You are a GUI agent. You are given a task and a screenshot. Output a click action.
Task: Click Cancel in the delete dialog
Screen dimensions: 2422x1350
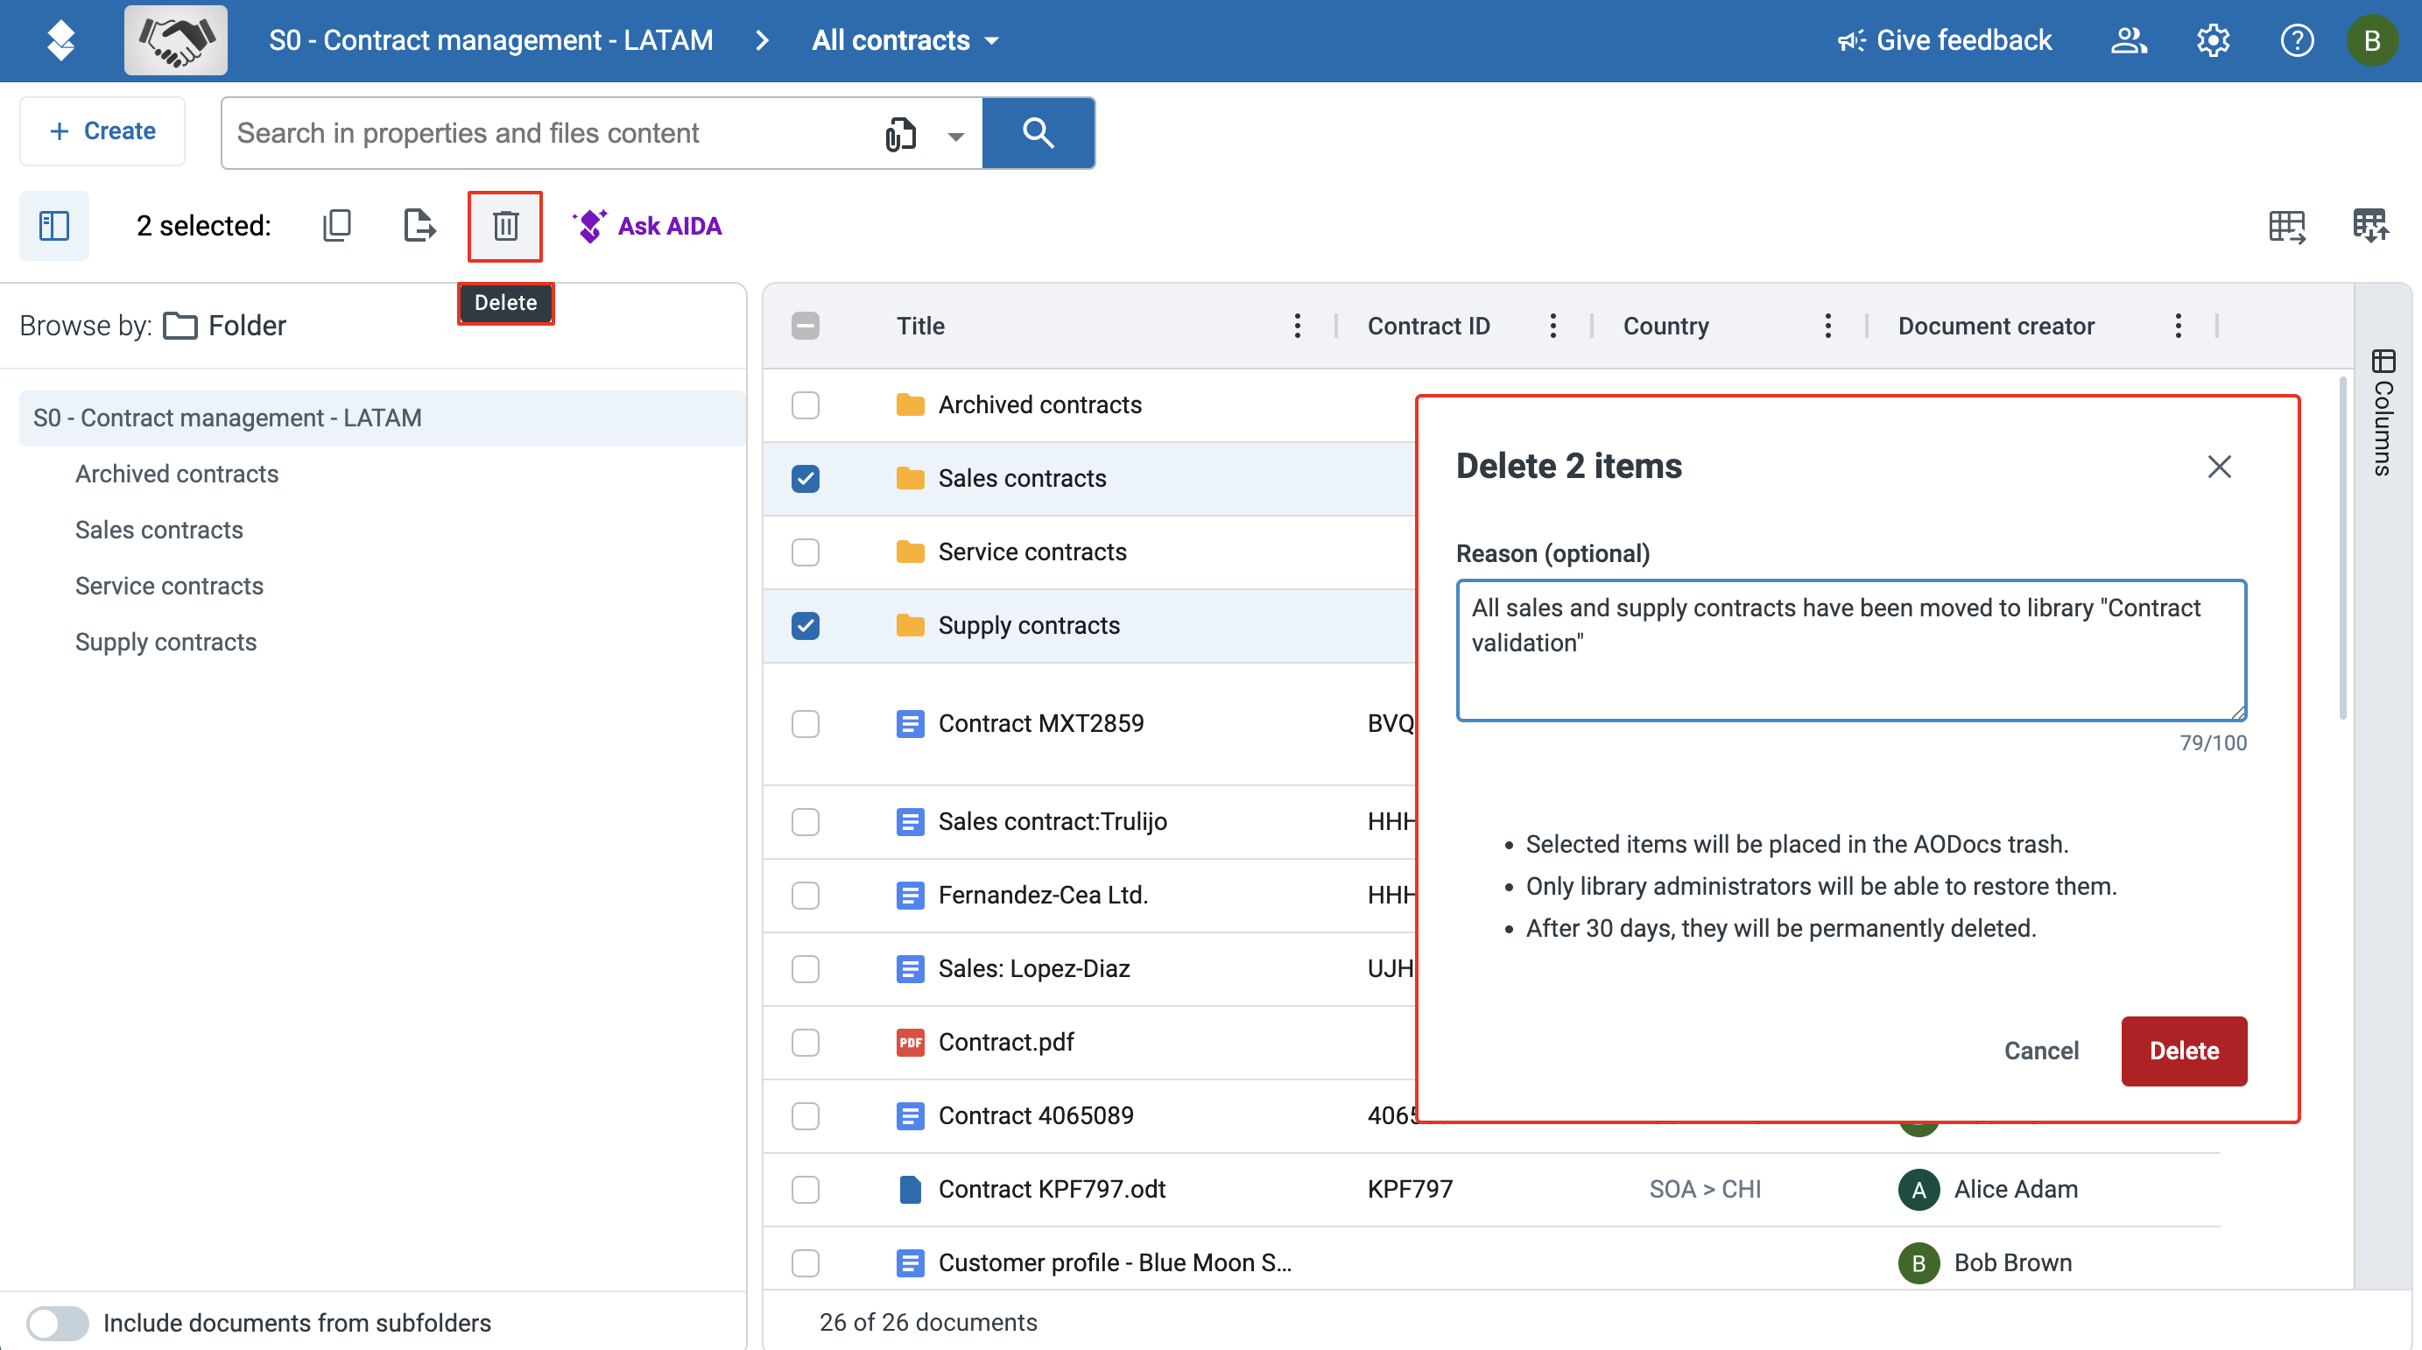2041,1051
